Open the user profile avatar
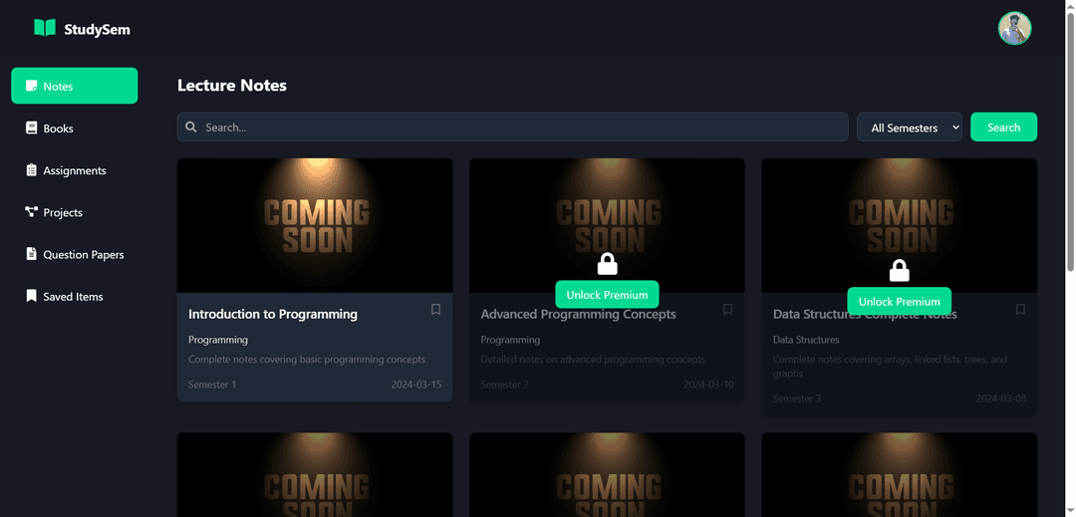Image resolution: width=1076 pixels, height=517 pixels. (1014, 28)
